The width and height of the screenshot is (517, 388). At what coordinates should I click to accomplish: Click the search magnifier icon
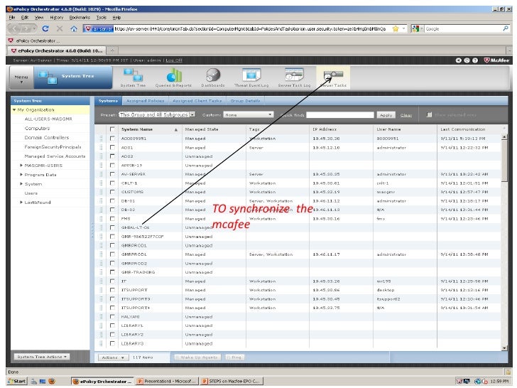point(506,28)
